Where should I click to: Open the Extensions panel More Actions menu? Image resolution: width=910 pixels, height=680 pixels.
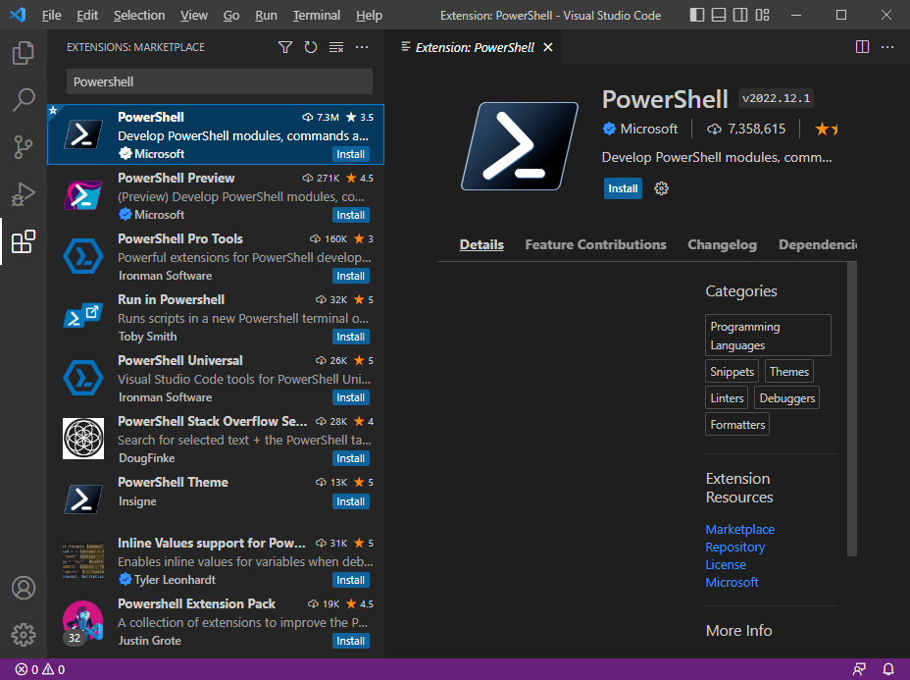(x=361, y=46)
